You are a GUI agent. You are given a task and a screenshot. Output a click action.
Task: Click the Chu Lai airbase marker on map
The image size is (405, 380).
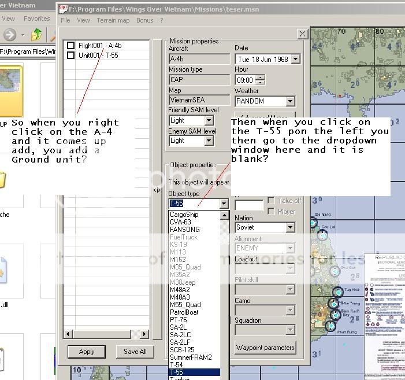click(322, 235)
